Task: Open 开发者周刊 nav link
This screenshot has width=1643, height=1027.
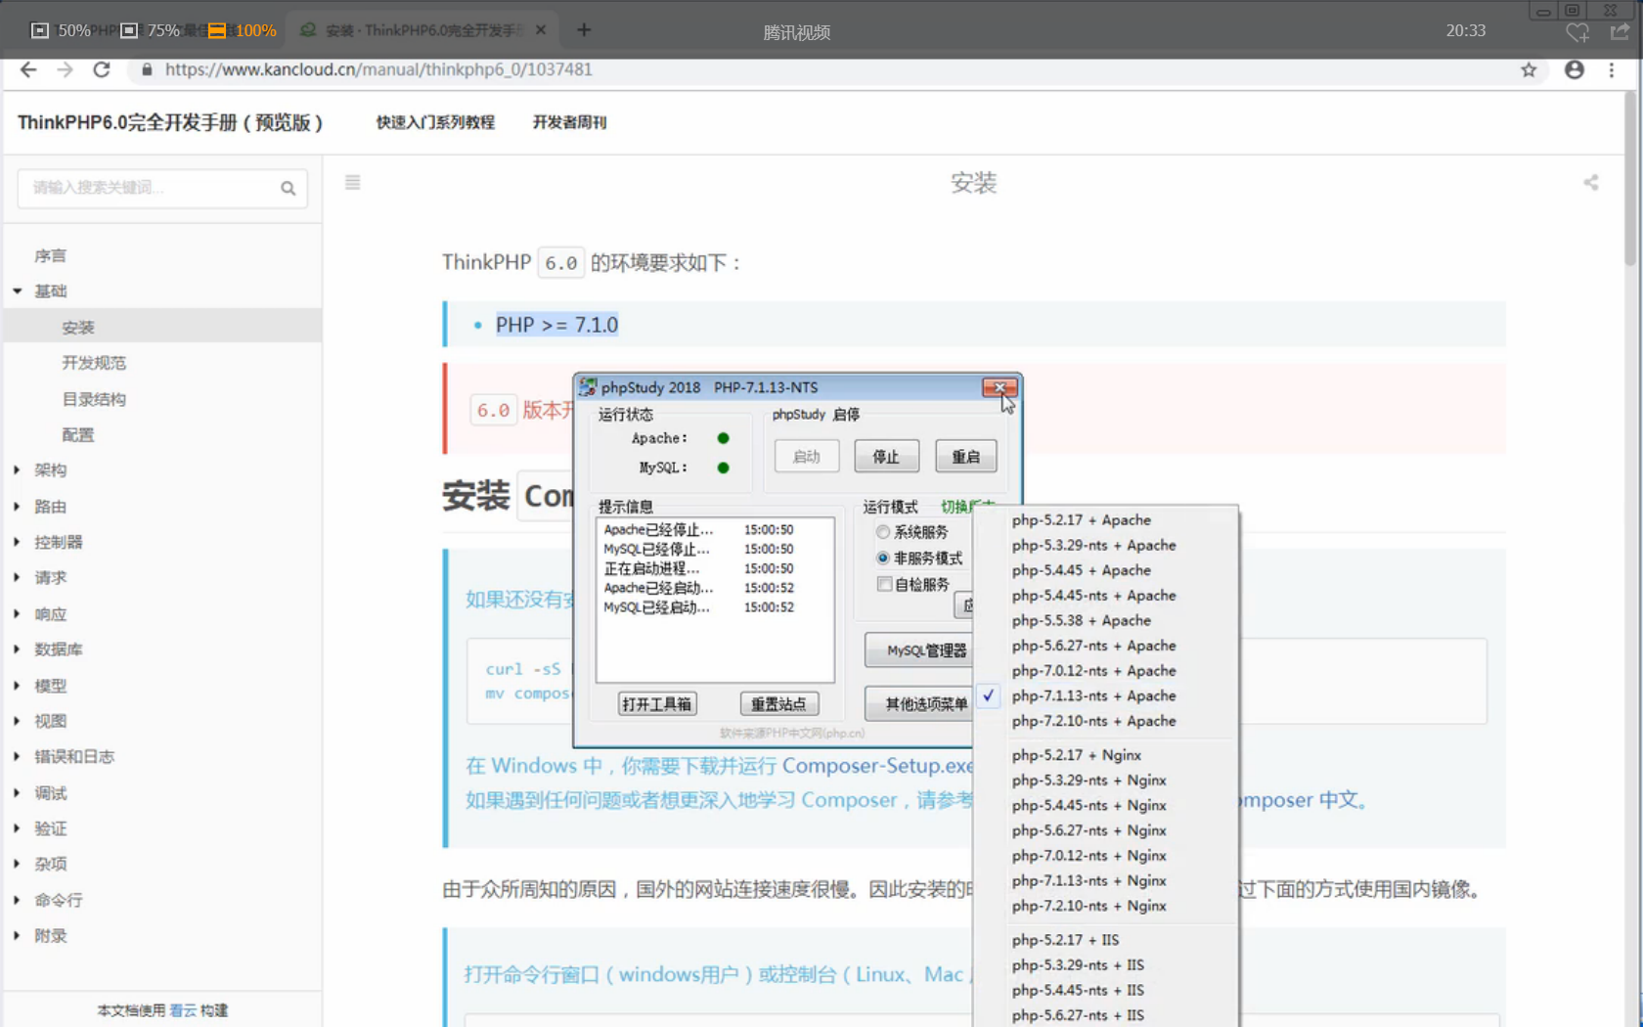Action: tap(569, 122)
